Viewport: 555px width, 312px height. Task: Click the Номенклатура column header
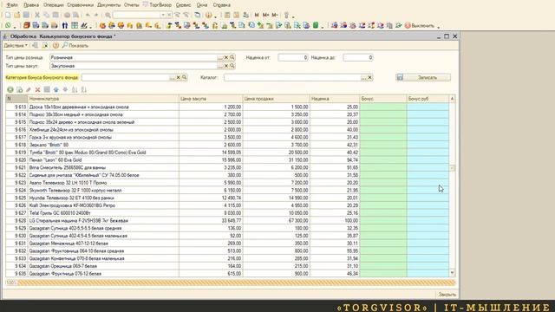click(x=103, y=99)
